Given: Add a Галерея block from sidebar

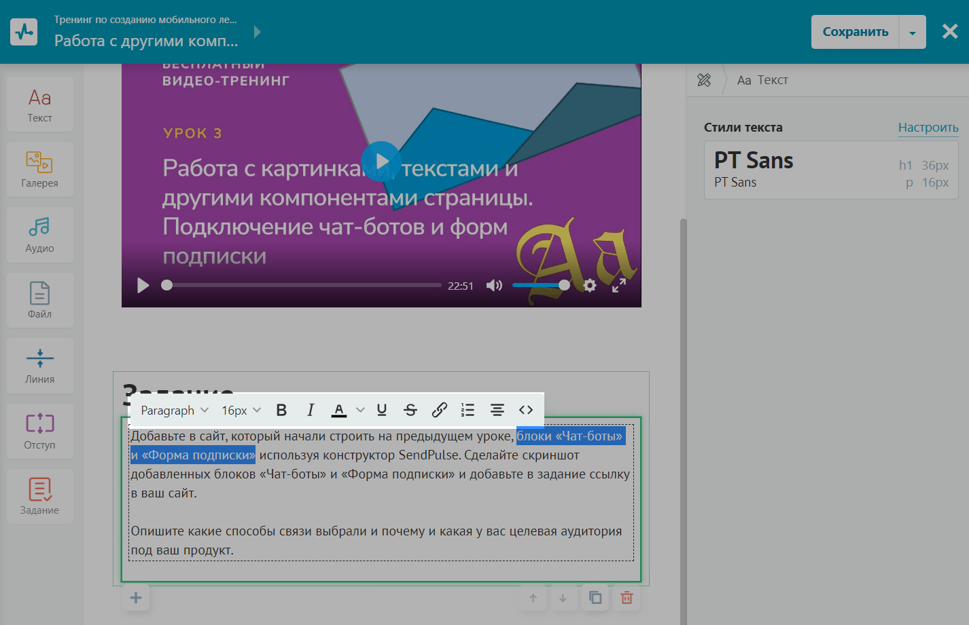Looking at the screenshot, I should [39, 169].
